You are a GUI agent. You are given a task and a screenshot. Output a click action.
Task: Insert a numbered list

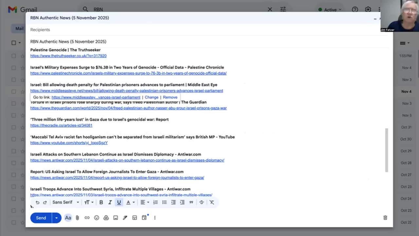tap(155, 202)
